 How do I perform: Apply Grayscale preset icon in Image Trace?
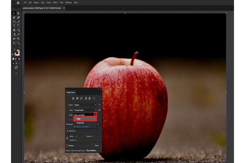[x=86, y=98]
